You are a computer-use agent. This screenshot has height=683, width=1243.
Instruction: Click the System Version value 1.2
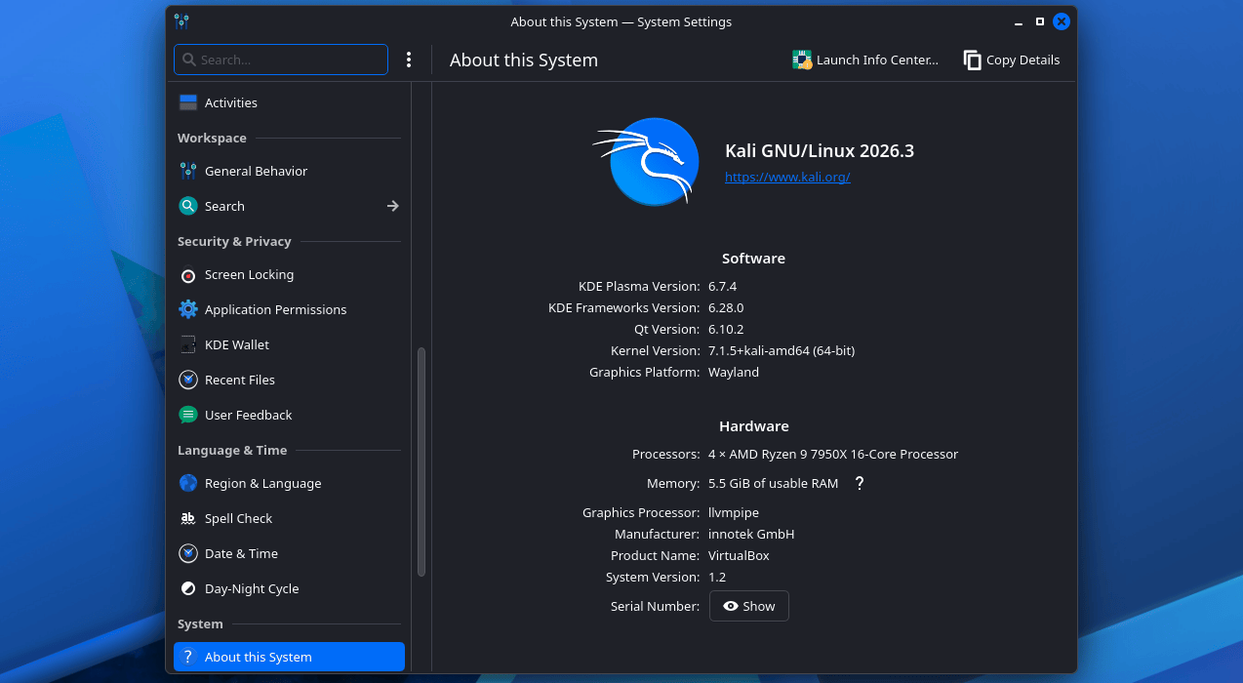(717, 577)
